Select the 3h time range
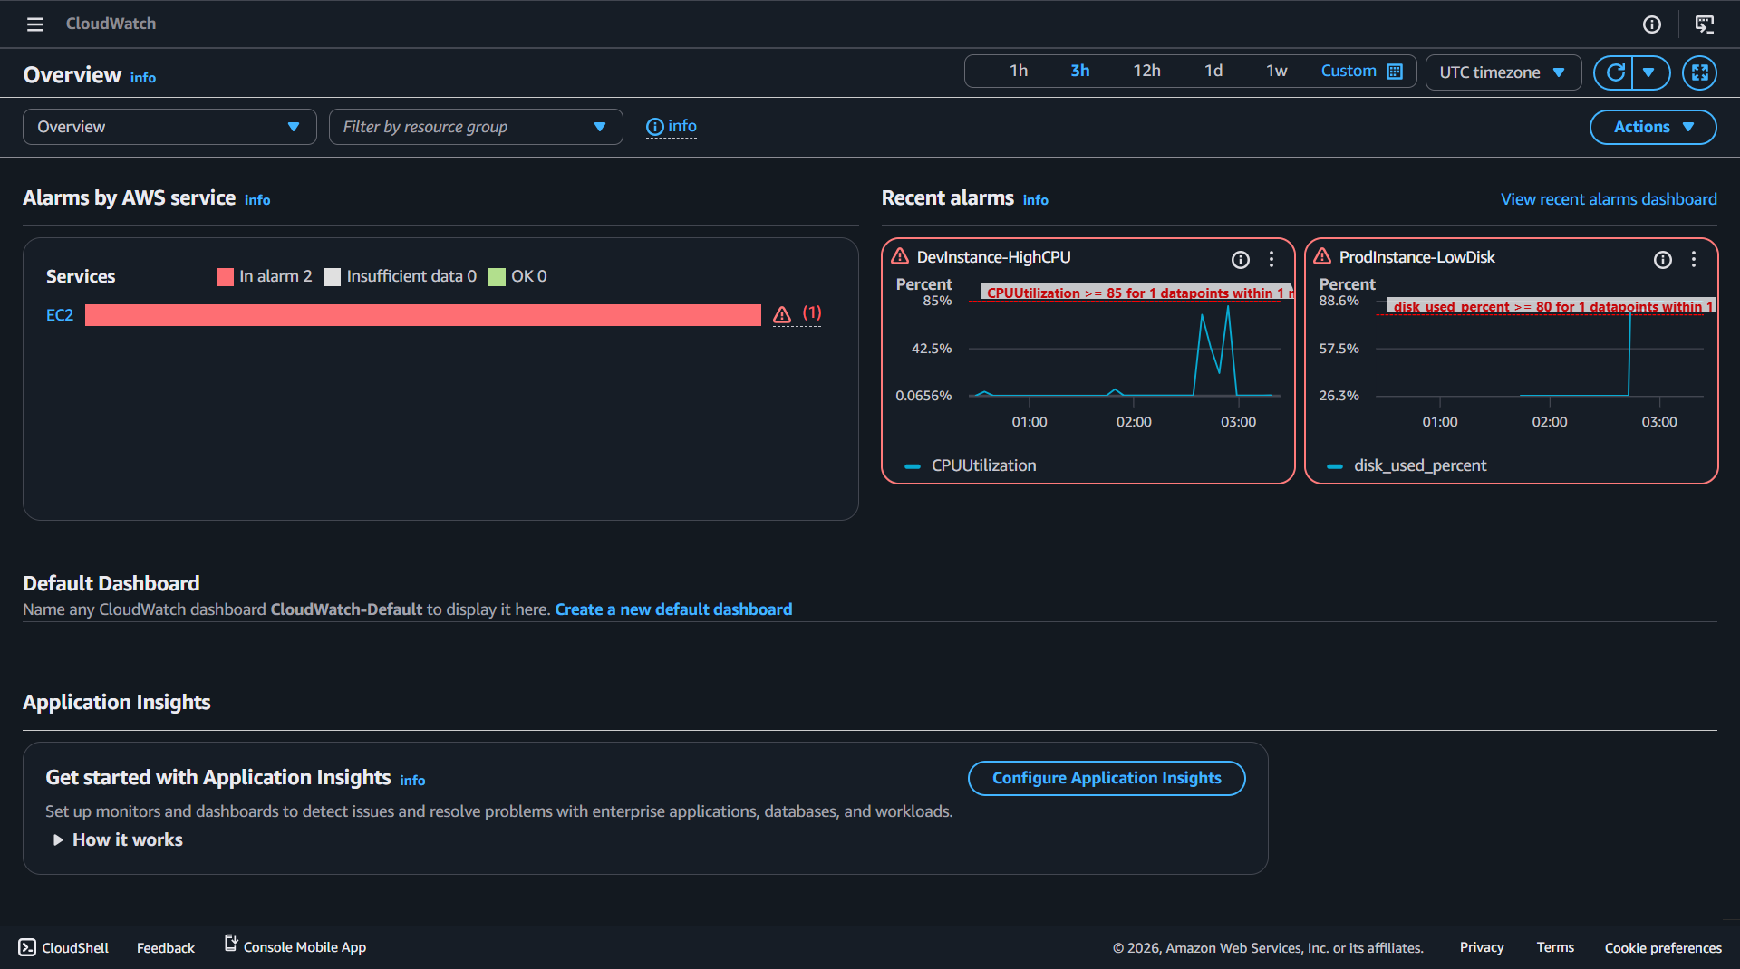Image resolution: width=1740 pixels, height=969 pixels. (x=1079, y=71)
